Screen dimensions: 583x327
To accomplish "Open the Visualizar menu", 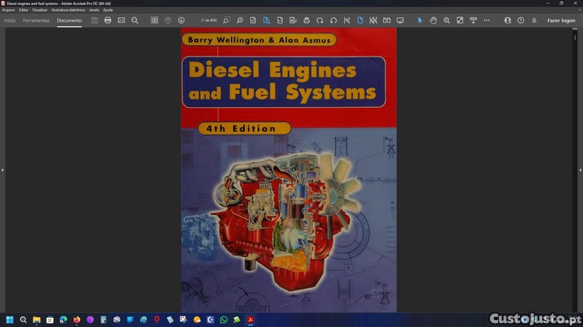I will [x=40, y=10].
